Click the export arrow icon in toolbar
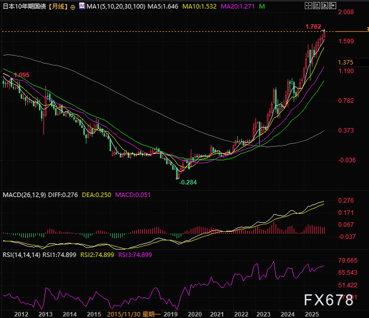 click(332, 6)
